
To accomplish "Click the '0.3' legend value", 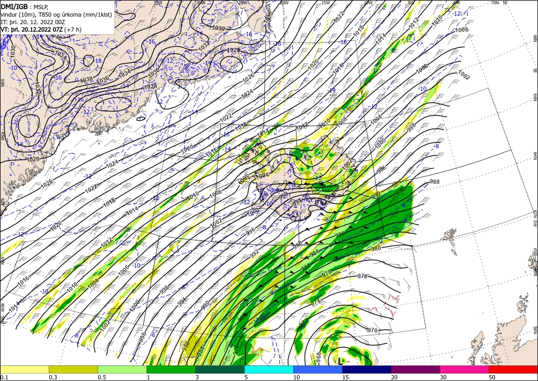I will pyautogui.click(x=53, y=377).
